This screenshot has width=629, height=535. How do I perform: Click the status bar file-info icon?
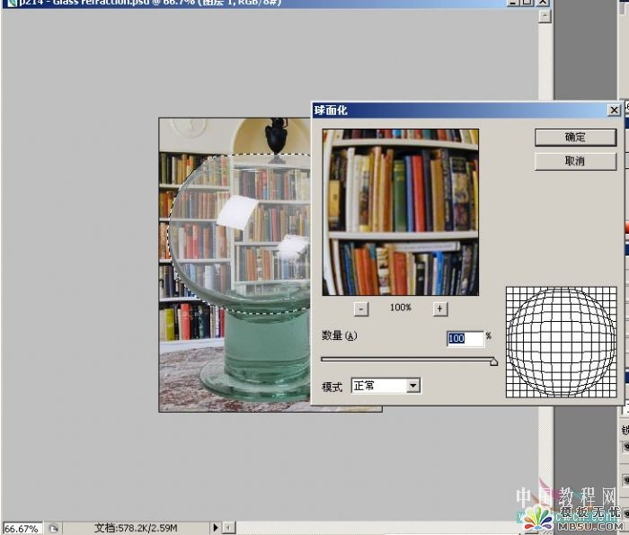[x=53, y=528]
